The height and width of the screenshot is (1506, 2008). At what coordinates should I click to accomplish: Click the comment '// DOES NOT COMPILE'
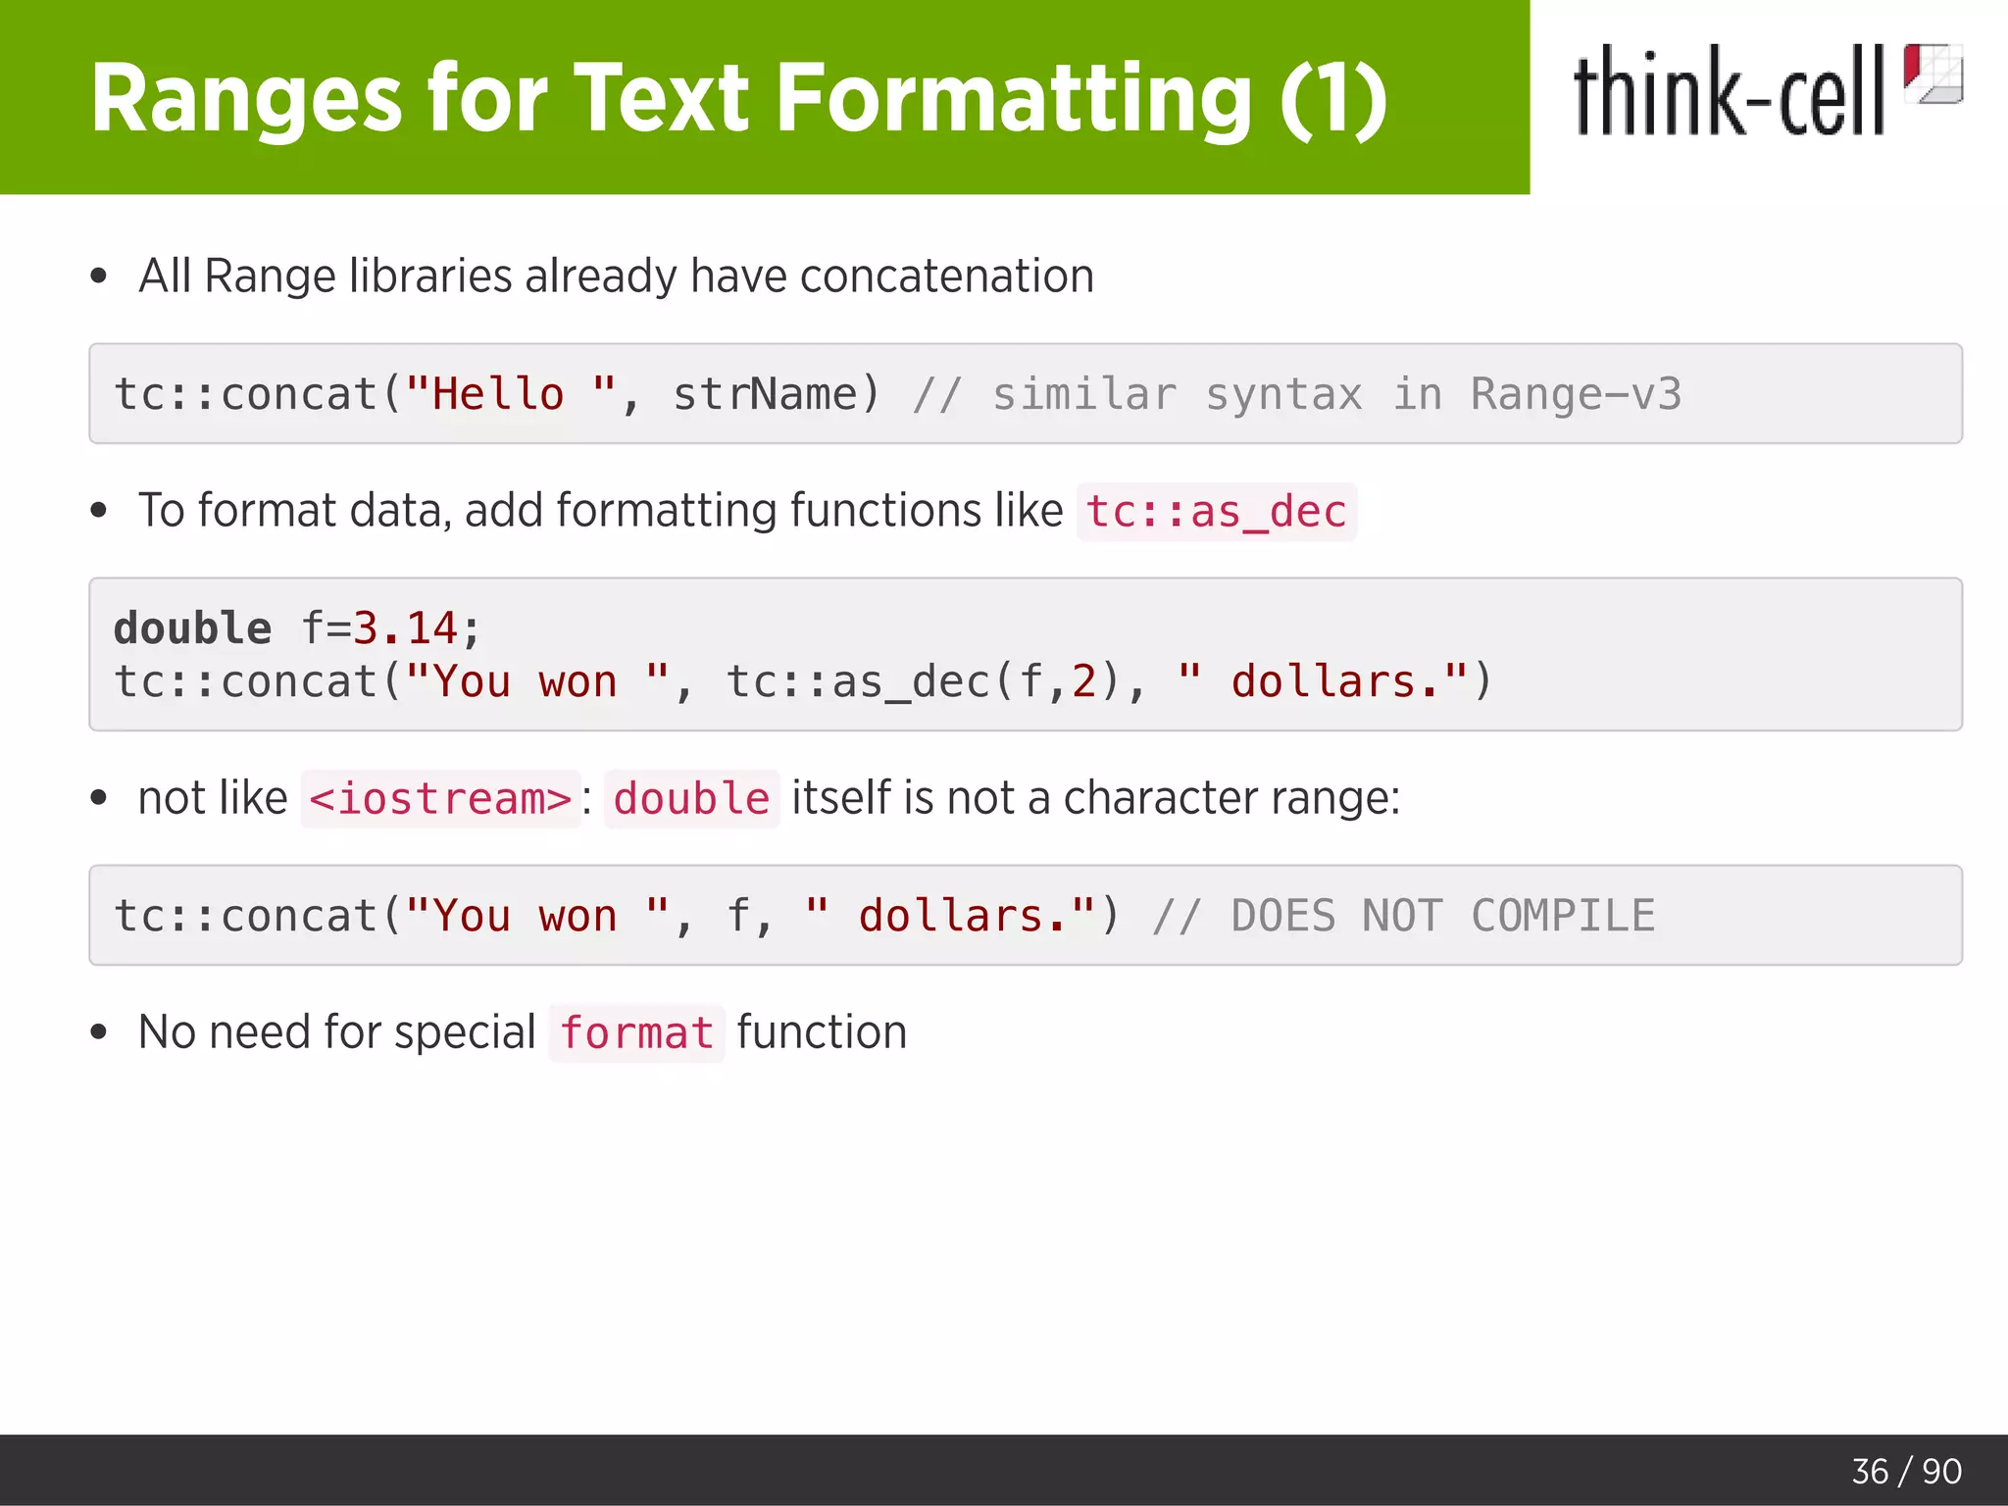[x=1404, y=916]
